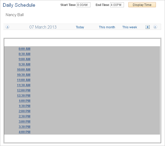Click the Daily Schedule heading
165x146 pixels.
pyautogui.click(x=19, y=5)
